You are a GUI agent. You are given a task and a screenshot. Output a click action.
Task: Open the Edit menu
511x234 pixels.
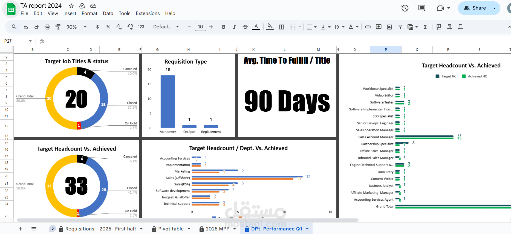(38, 13)
